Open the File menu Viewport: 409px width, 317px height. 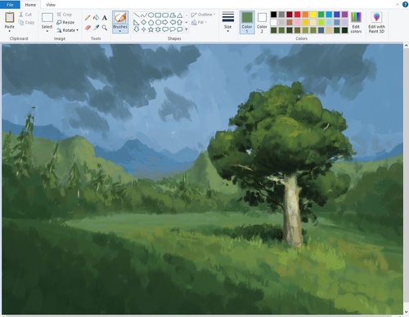tap(10, 5)
